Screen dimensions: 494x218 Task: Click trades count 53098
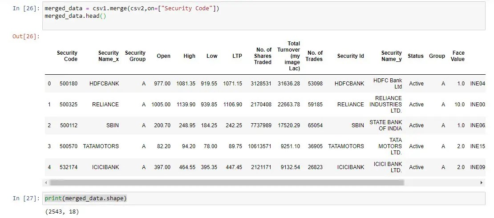[316, 84]
